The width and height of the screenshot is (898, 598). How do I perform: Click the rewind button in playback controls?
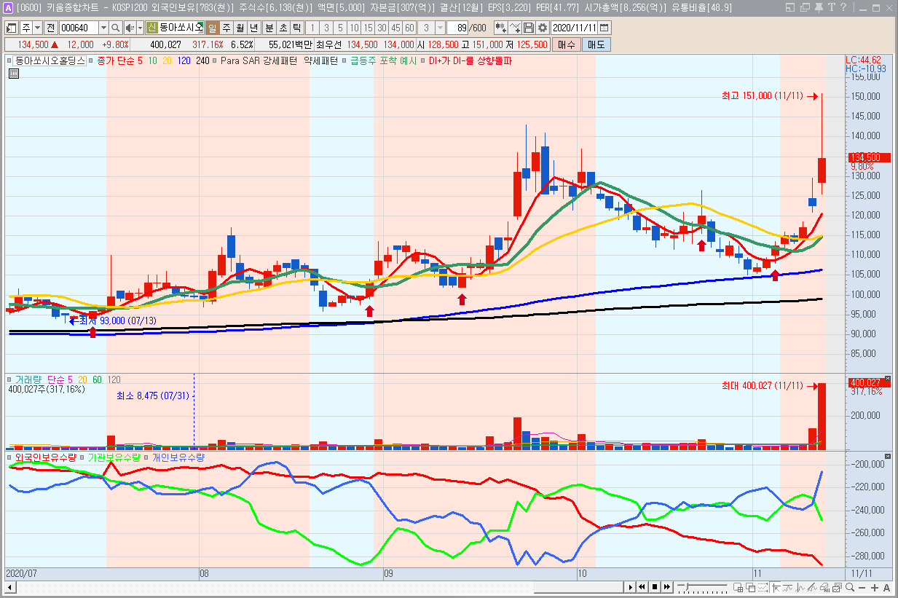tap(642, 587)
